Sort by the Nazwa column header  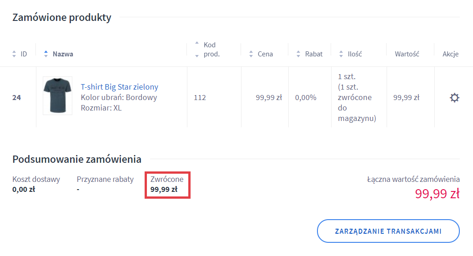pyautogui.click(x=63, y=54)
